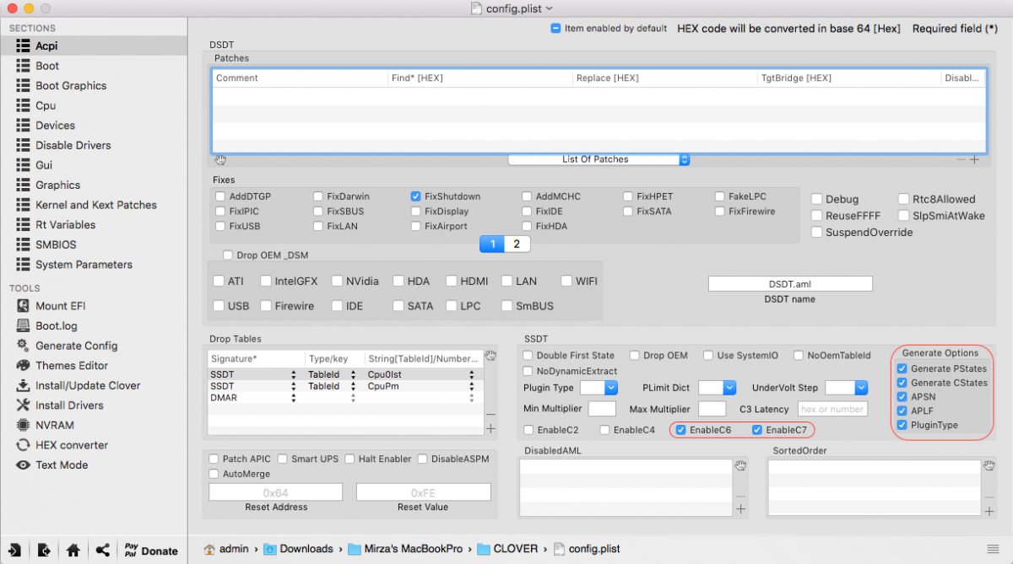Switch to Fixes page 2 tab
This screenshot has height=564, width=1013.
[x=517, y=244]
